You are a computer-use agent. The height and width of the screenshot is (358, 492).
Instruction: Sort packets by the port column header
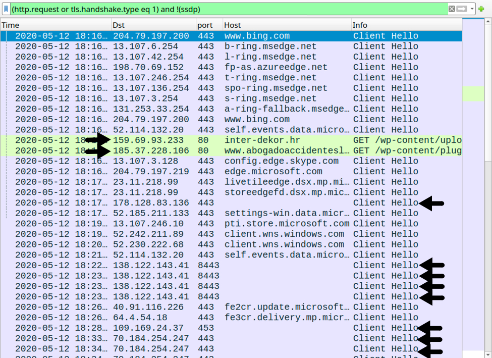coord(209,25)
